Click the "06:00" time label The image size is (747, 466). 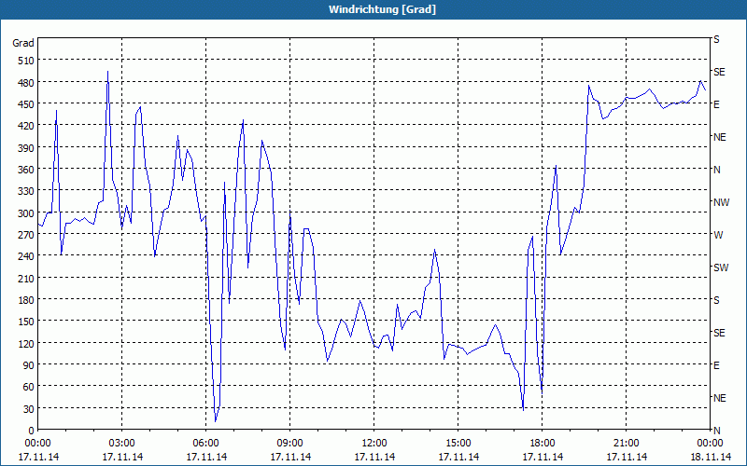pos(205,444)
